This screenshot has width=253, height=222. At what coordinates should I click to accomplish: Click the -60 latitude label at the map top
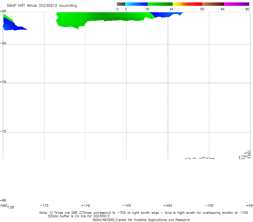pyautogui.click(x=3, y=11)
